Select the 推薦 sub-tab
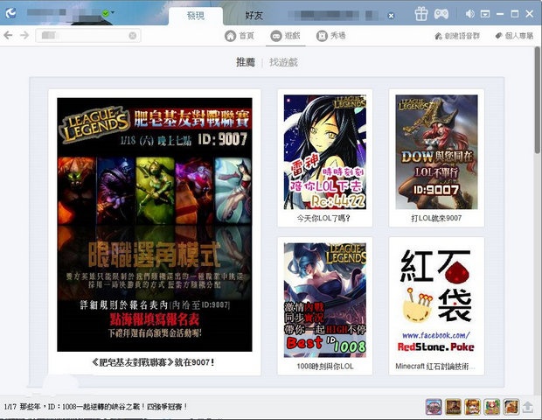Image resolution: width=542 pixels, height=420 pixels. coord(246,62)
